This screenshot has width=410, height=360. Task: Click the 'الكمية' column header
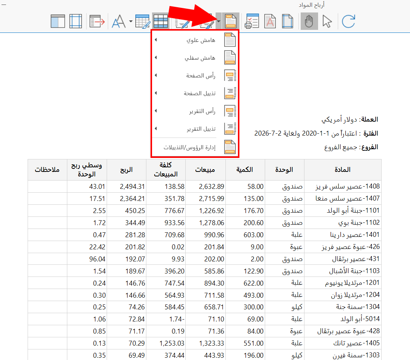coord(245,170)
